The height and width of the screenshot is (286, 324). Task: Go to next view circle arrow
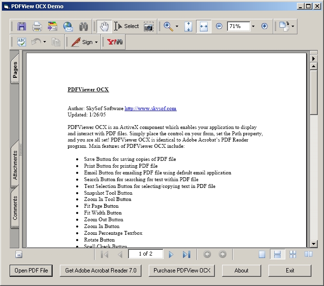(223, 254)
